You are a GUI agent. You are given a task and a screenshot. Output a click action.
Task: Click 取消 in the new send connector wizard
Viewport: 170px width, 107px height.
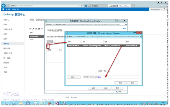[x=118, y=88]
